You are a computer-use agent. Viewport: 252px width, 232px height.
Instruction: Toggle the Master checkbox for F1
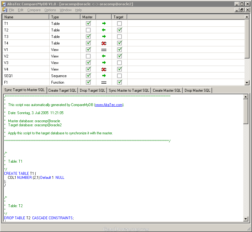point(88,82)
